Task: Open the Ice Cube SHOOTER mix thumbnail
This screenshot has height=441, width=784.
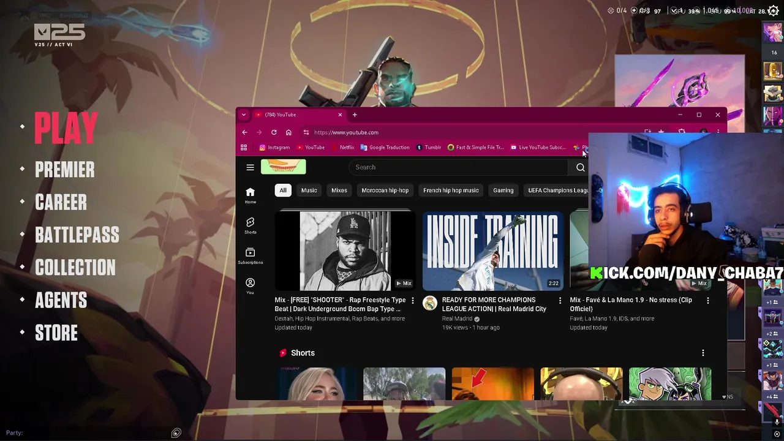Action: [x=345, y=251]
